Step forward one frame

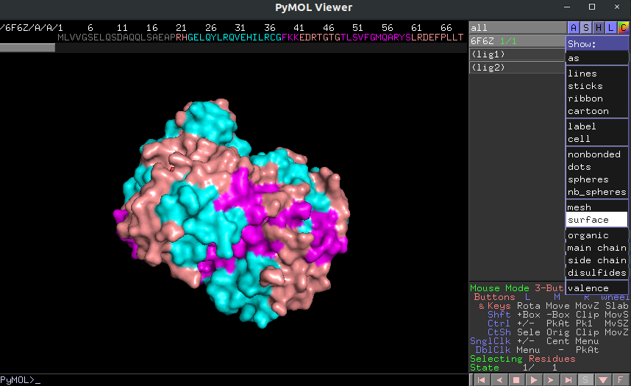[x=551, y=380]
